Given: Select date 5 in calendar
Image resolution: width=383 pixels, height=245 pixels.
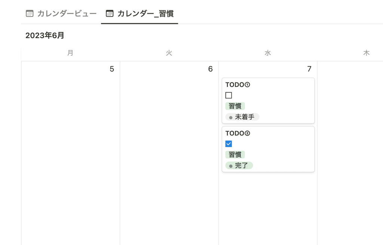Looking at the screenshot, I should click(111, 69).
